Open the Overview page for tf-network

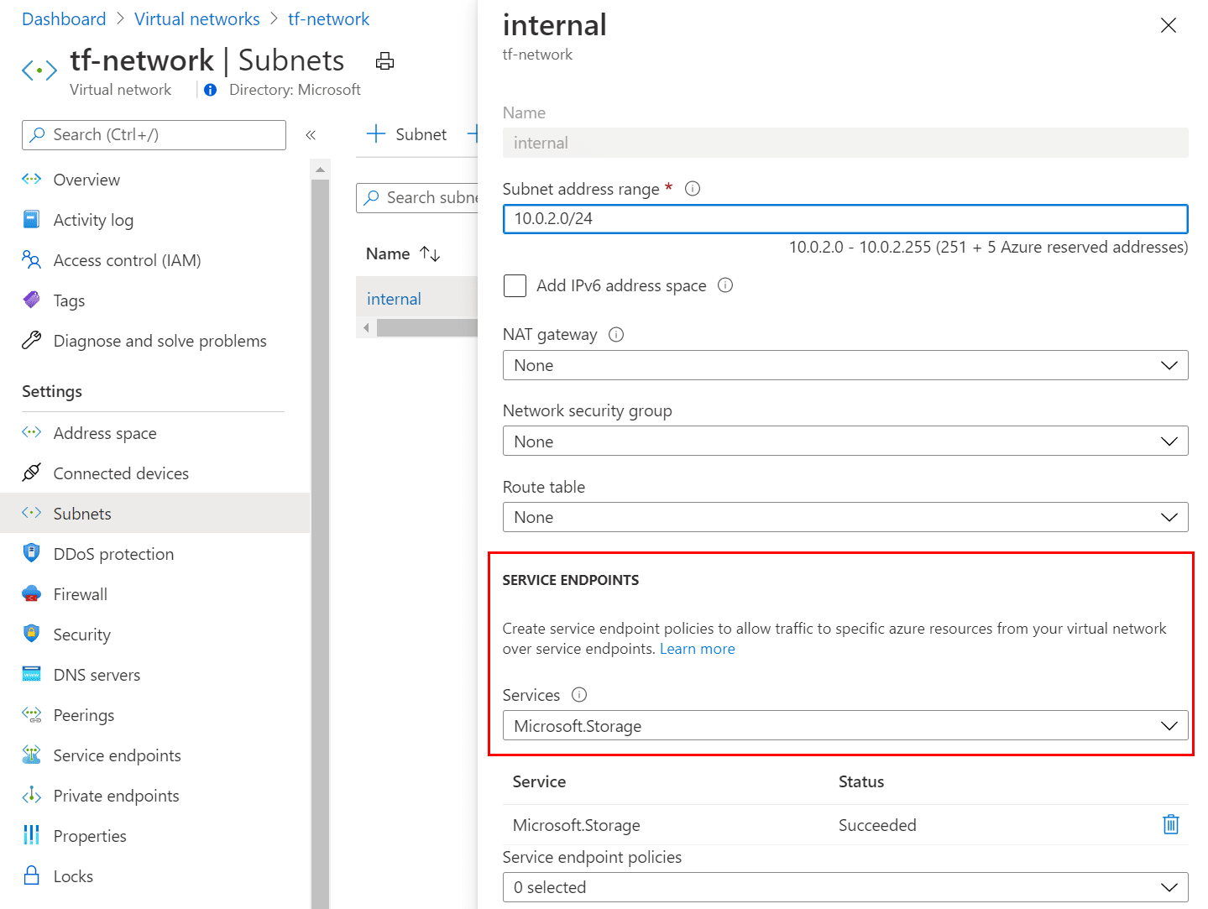(86, 179)
